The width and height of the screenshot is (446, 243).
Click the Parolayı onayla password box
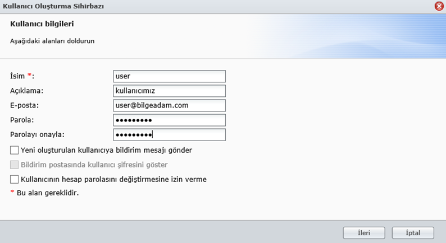[x=169, y=135]
